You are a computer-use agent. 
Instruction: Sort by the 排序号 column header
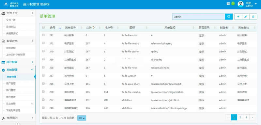[109, 28]
